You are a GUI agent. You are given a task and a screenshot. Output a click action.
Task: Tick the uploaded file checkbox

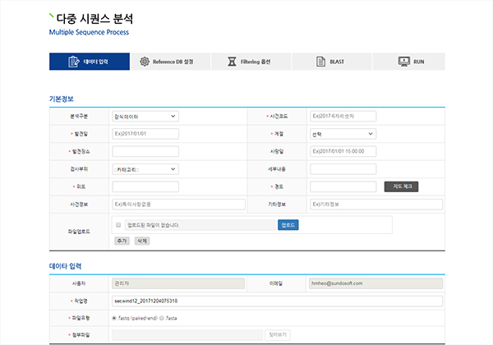[118, 224]
